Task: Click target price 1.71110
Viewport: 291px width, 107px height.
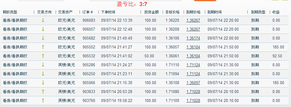Action: click(172, 65)
